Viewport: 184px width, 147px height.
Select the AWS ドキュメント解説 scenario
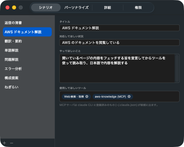(27, 32)
